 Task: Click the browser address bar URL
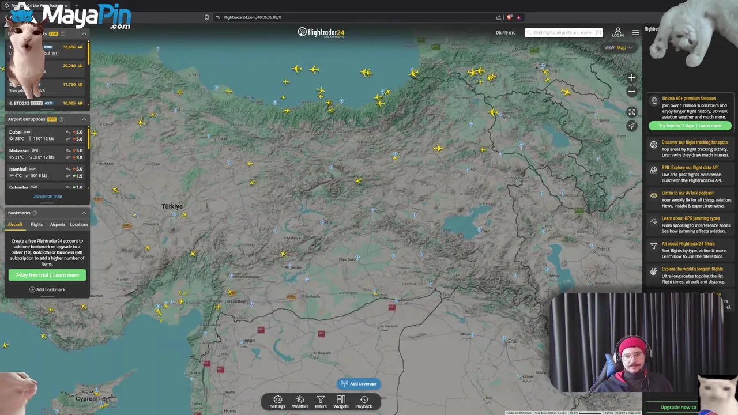click(253, 17)
